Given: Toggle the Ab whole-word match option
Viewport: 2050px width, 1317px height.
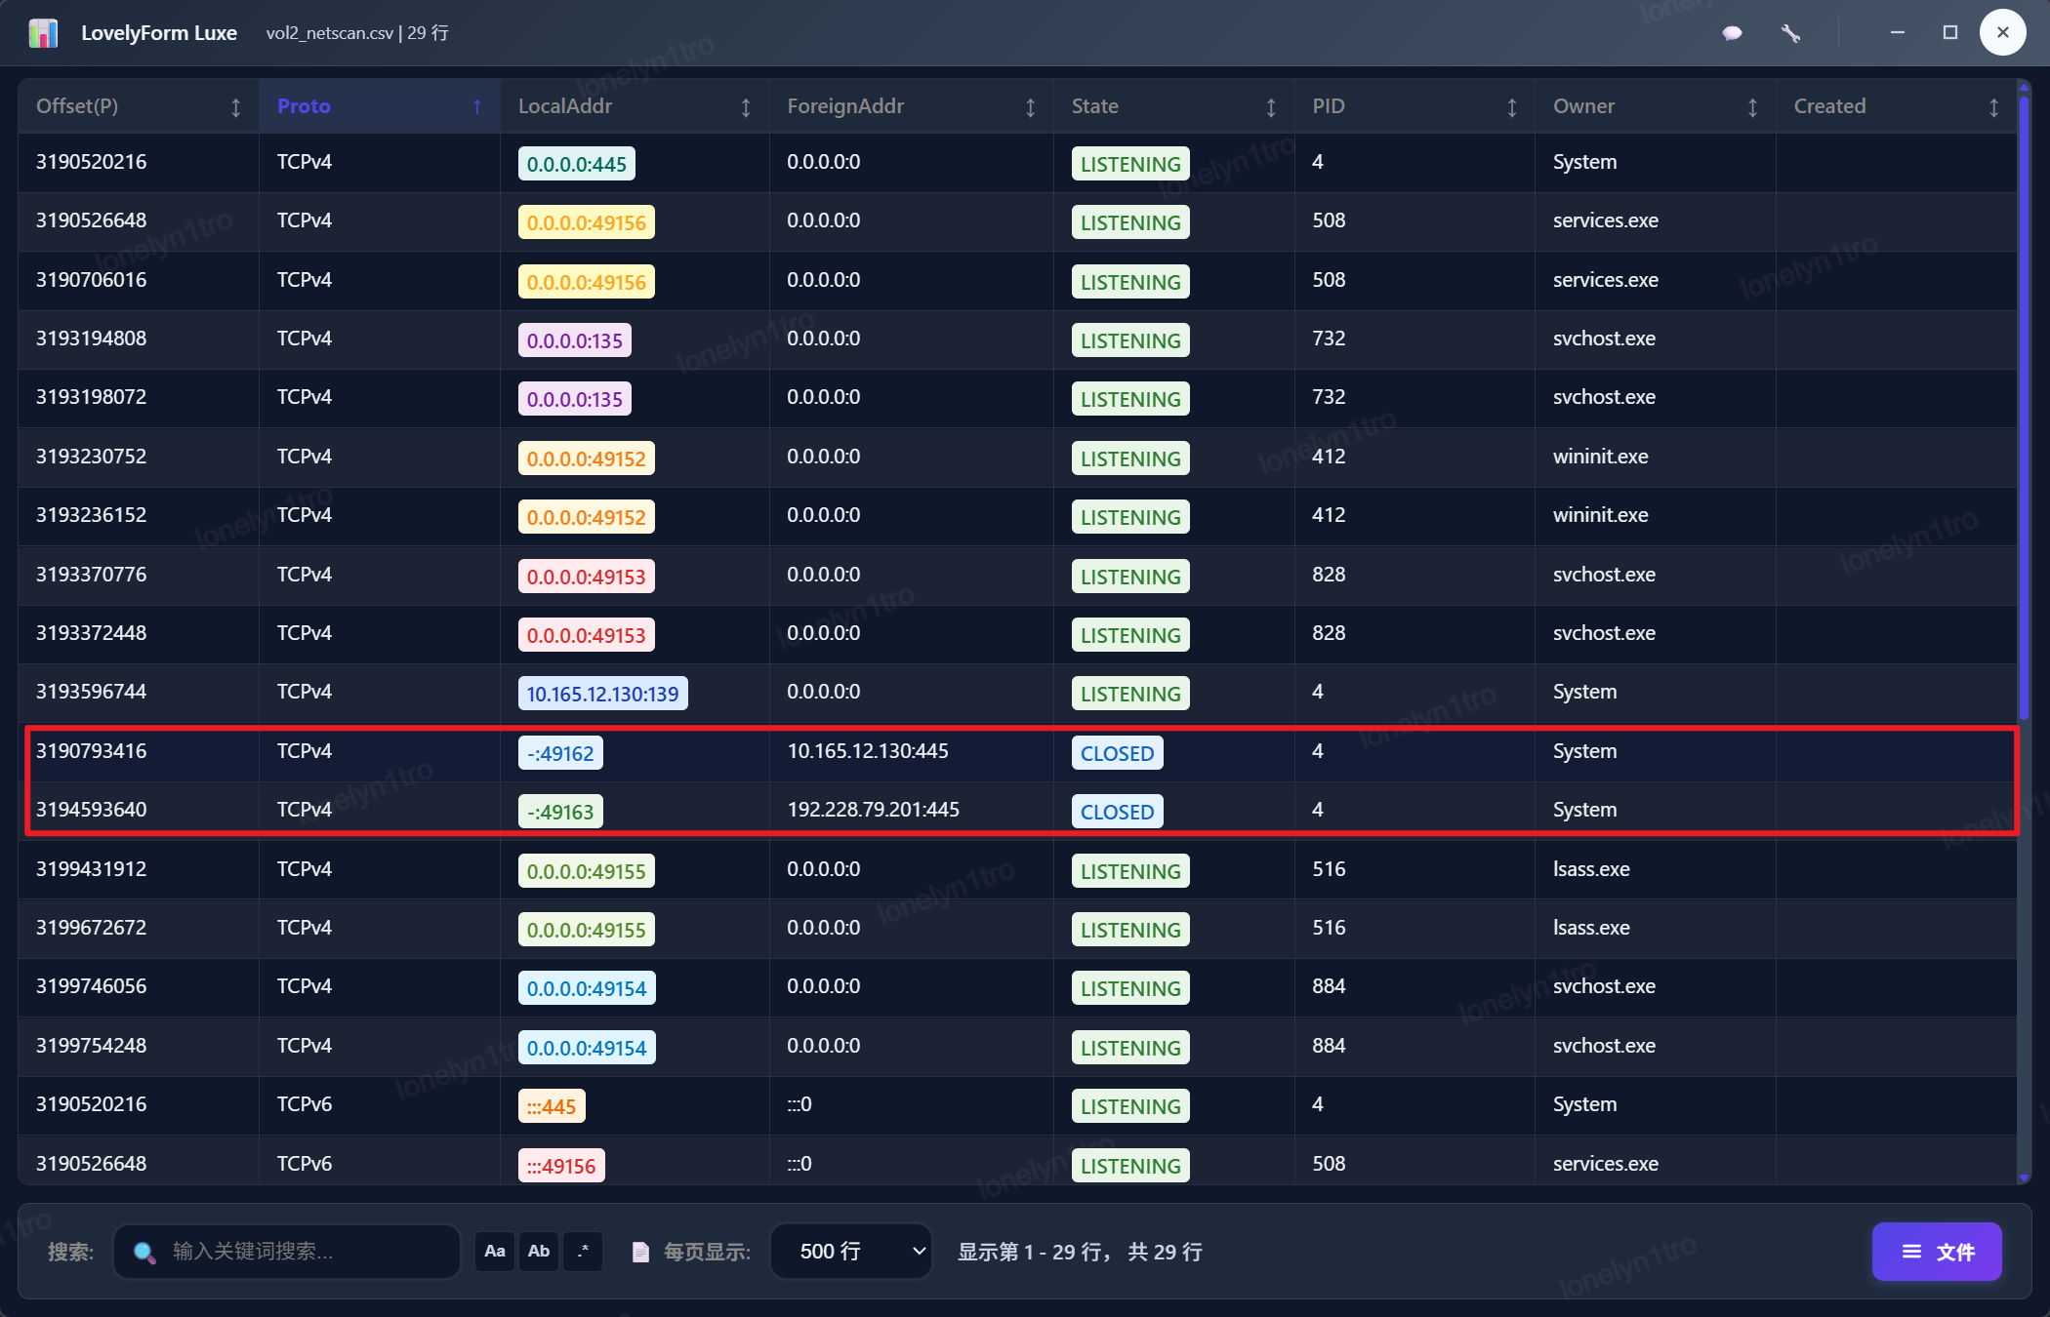Looking at the screenshot, I should tap(539, 1251).
